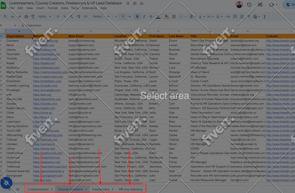Screen dimensions: 295x193
Task: Open the all sheets list
Action: [18, 189]
